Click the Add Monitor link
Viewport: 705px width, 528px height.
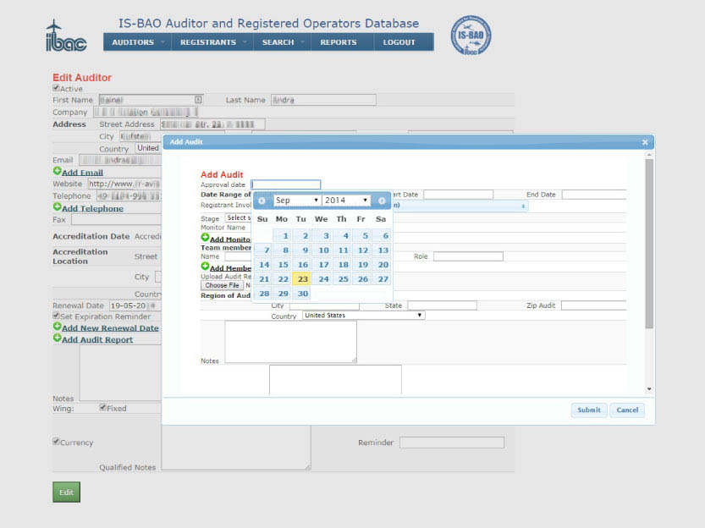click(230, 239)
